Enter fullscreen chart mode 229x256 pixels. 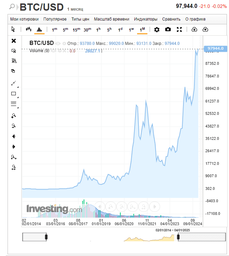coord(179,29)
